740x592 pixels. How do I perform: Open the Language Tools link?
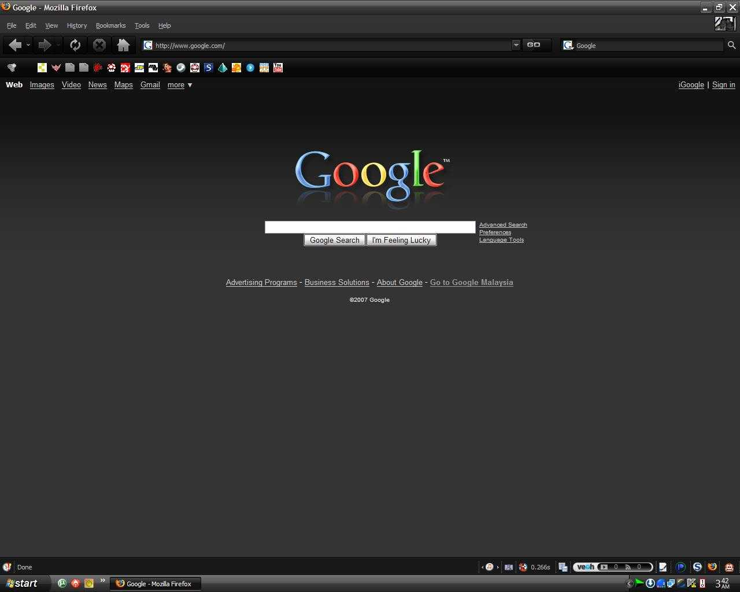point(501,240)
